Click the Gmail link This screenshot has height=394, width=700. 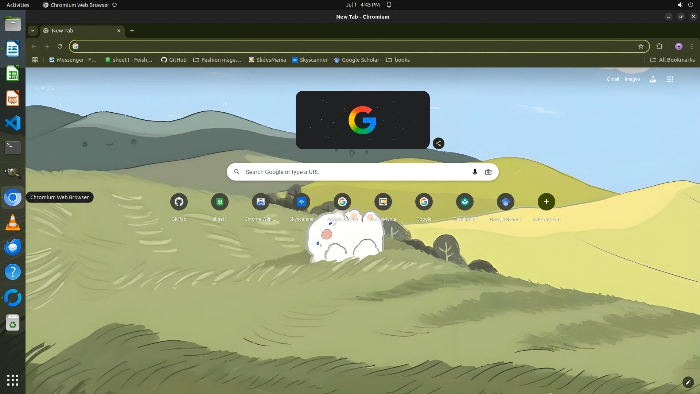tap(612, 79)
